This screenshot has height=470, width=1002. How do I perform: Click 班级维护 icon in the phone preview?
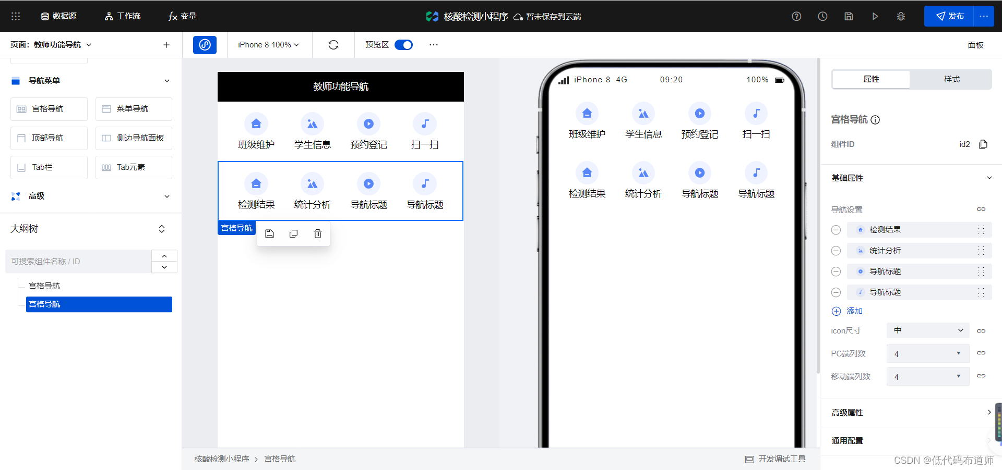click(x=587, y=114)
